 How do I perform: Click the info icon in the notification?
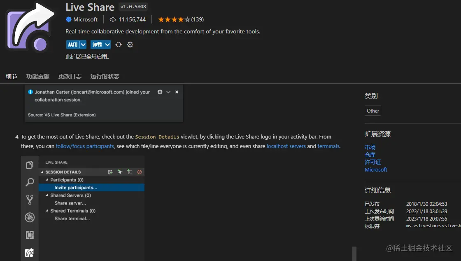pos(30,92)
